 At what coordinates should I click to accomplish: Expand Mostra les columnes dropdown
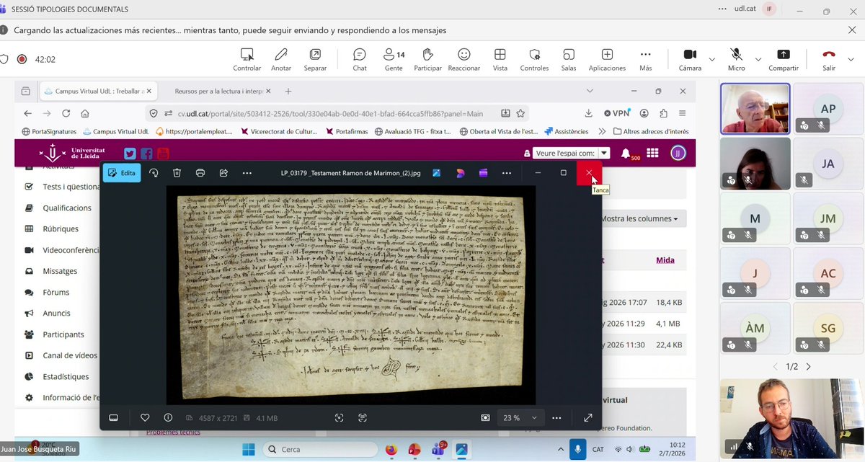point(639,218)
